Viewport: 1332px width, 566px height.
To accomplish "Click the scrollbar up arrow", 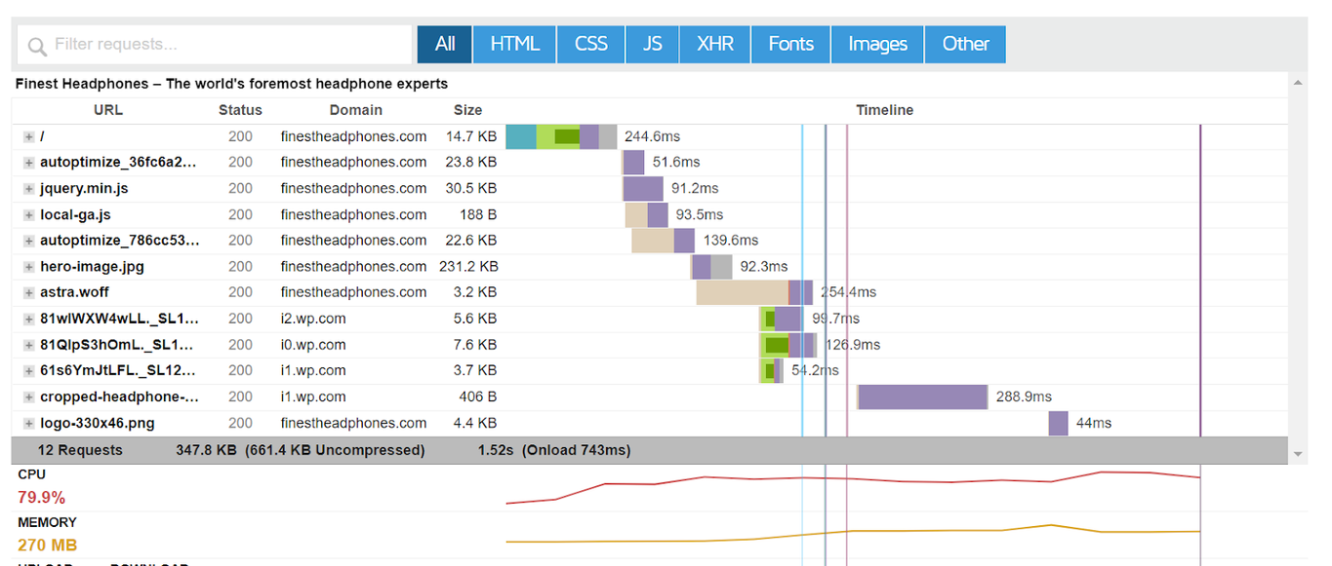I will pos(1299,83).
